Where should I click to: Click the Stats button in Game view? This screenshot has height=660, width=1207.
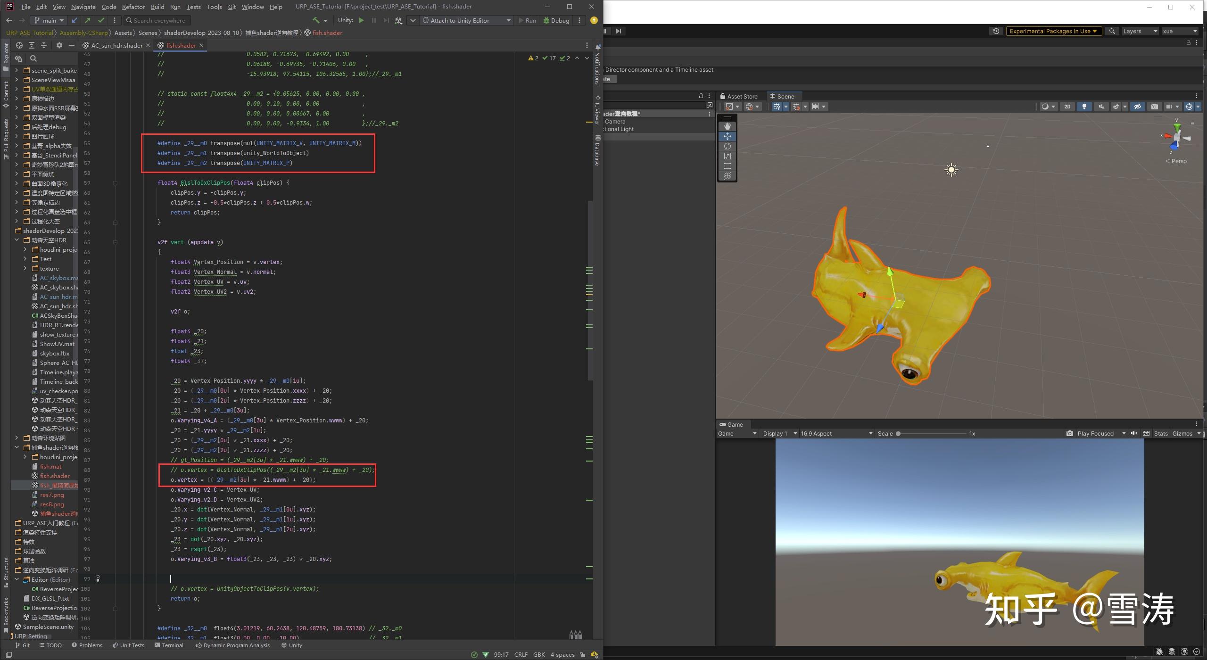click(1161, 433)
